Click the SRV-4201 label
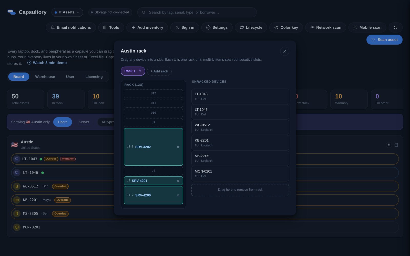This screenshot has width=410, height=256. point(139,181)
